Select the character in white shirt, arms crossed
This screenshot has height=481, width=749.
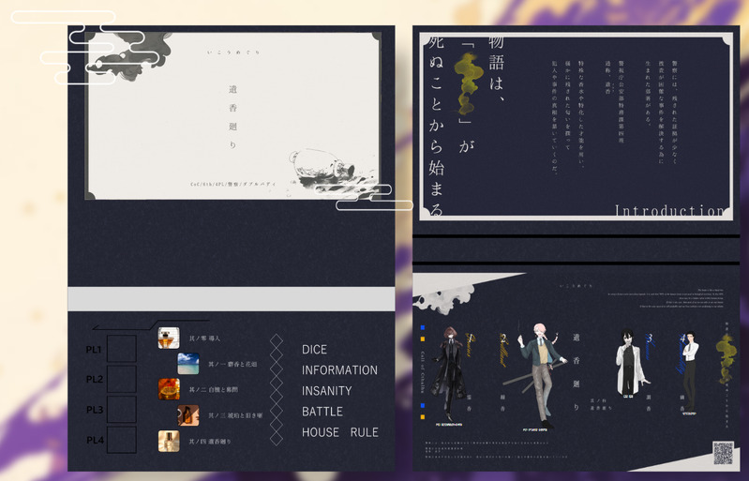pyautogui.click(x=689, y=369)
